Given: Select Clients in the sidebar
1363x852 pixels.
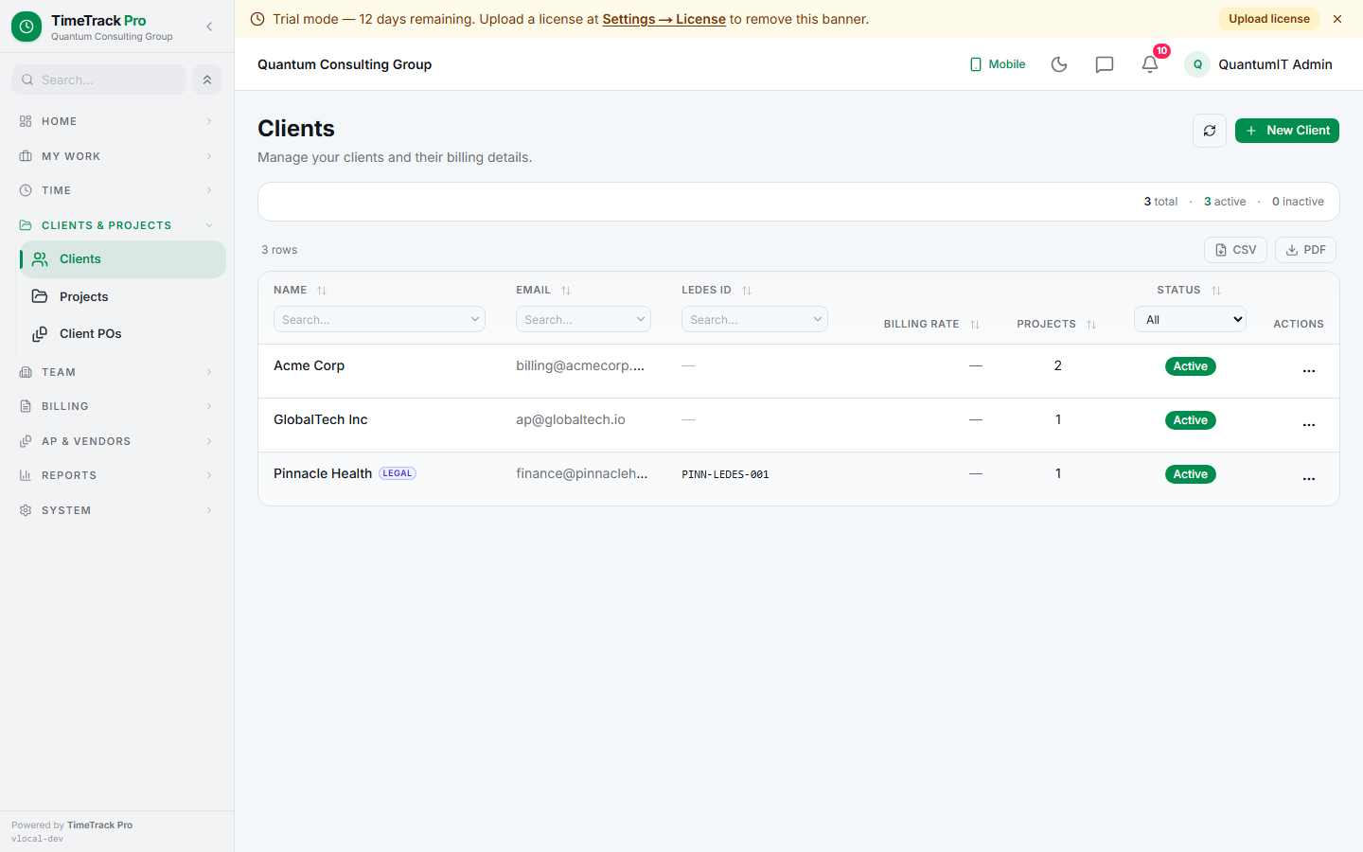Looking at the screenshot, I should coord(123,259).
